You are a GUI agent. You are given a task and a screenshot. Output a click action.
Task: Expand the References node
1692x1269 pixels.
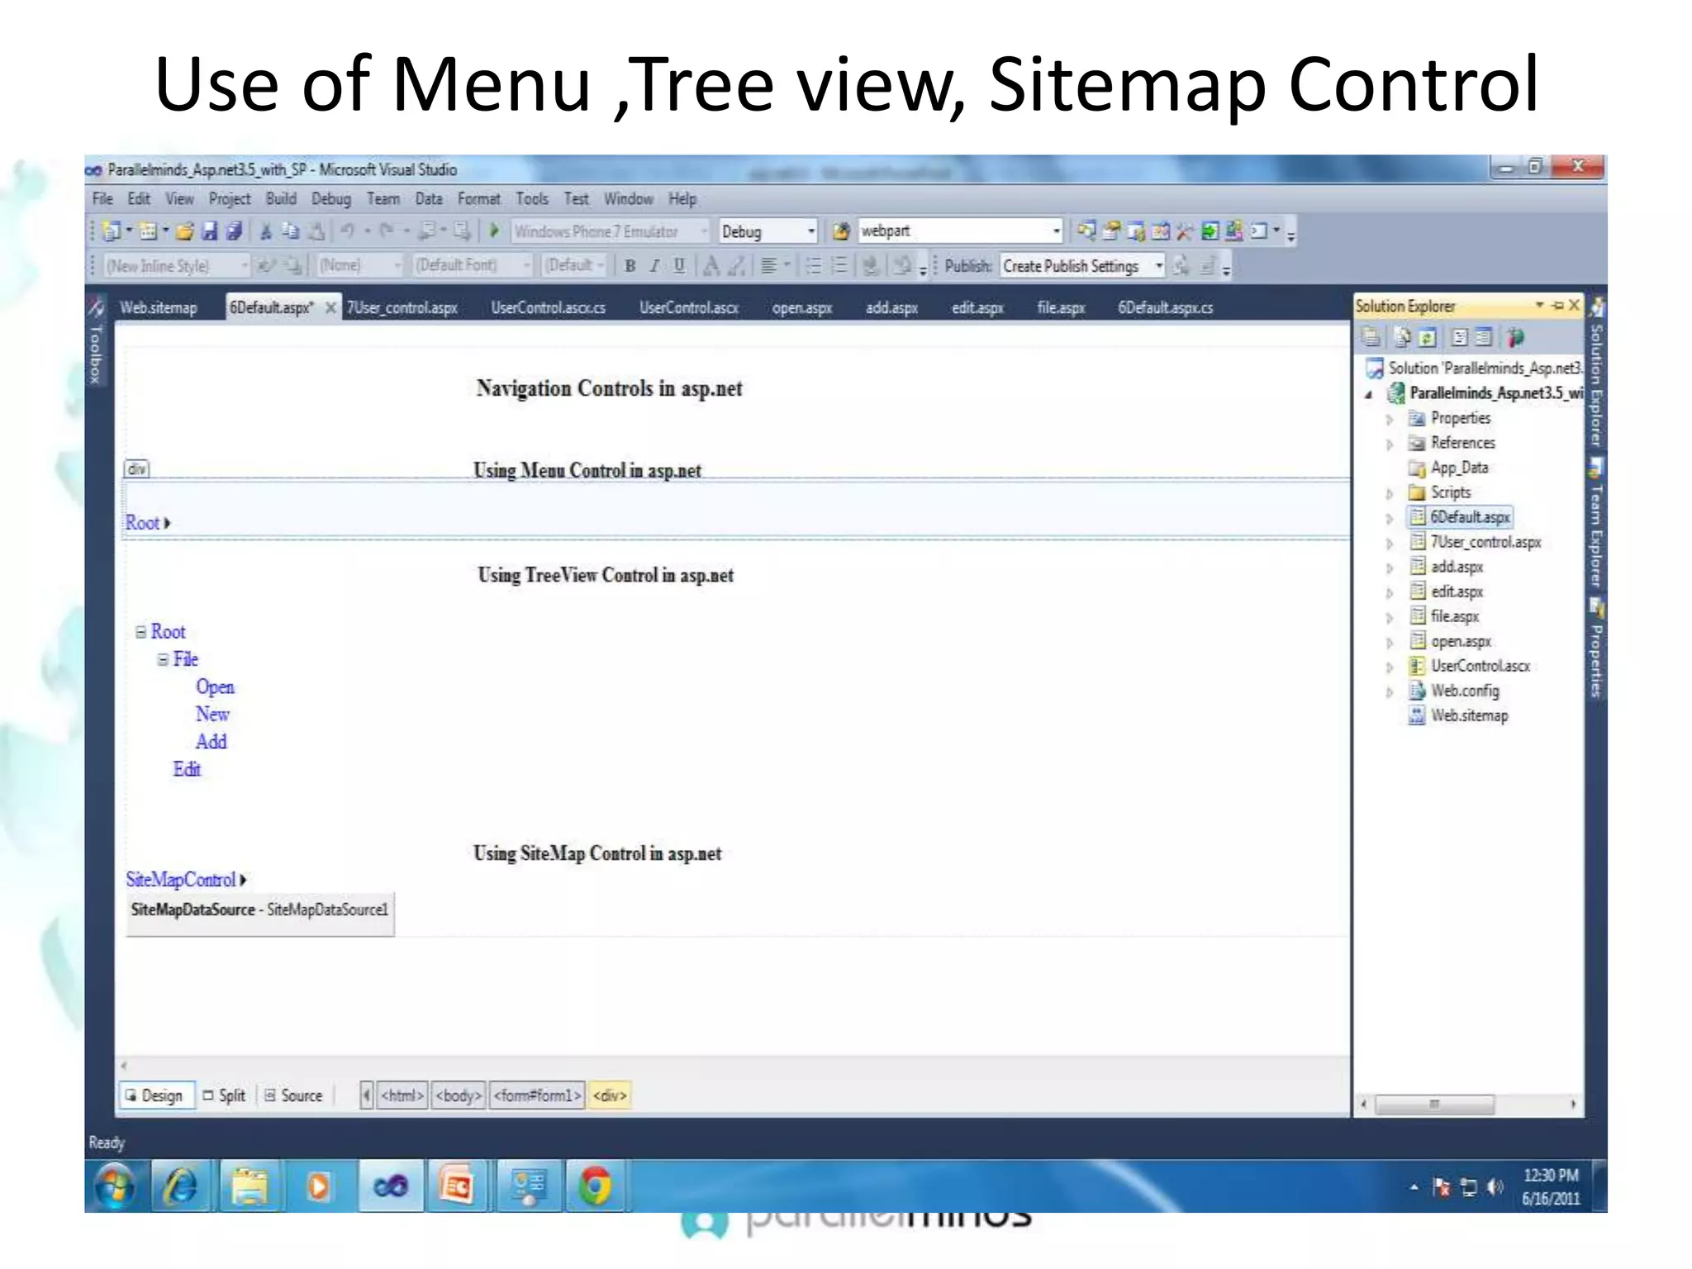[1390, 444]
